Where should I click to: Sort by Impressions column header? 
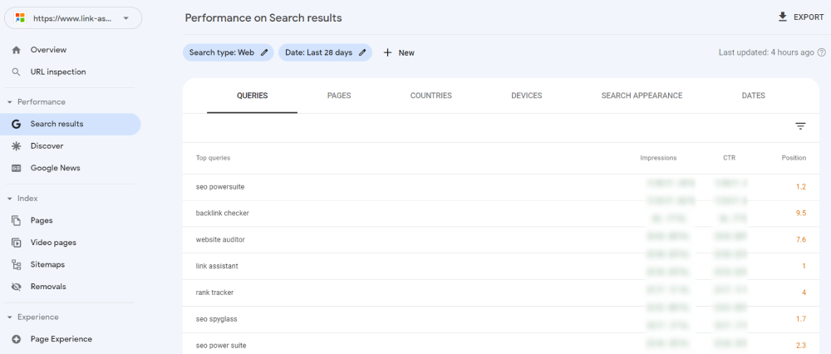pyautogui.click(x=658, y=158)
